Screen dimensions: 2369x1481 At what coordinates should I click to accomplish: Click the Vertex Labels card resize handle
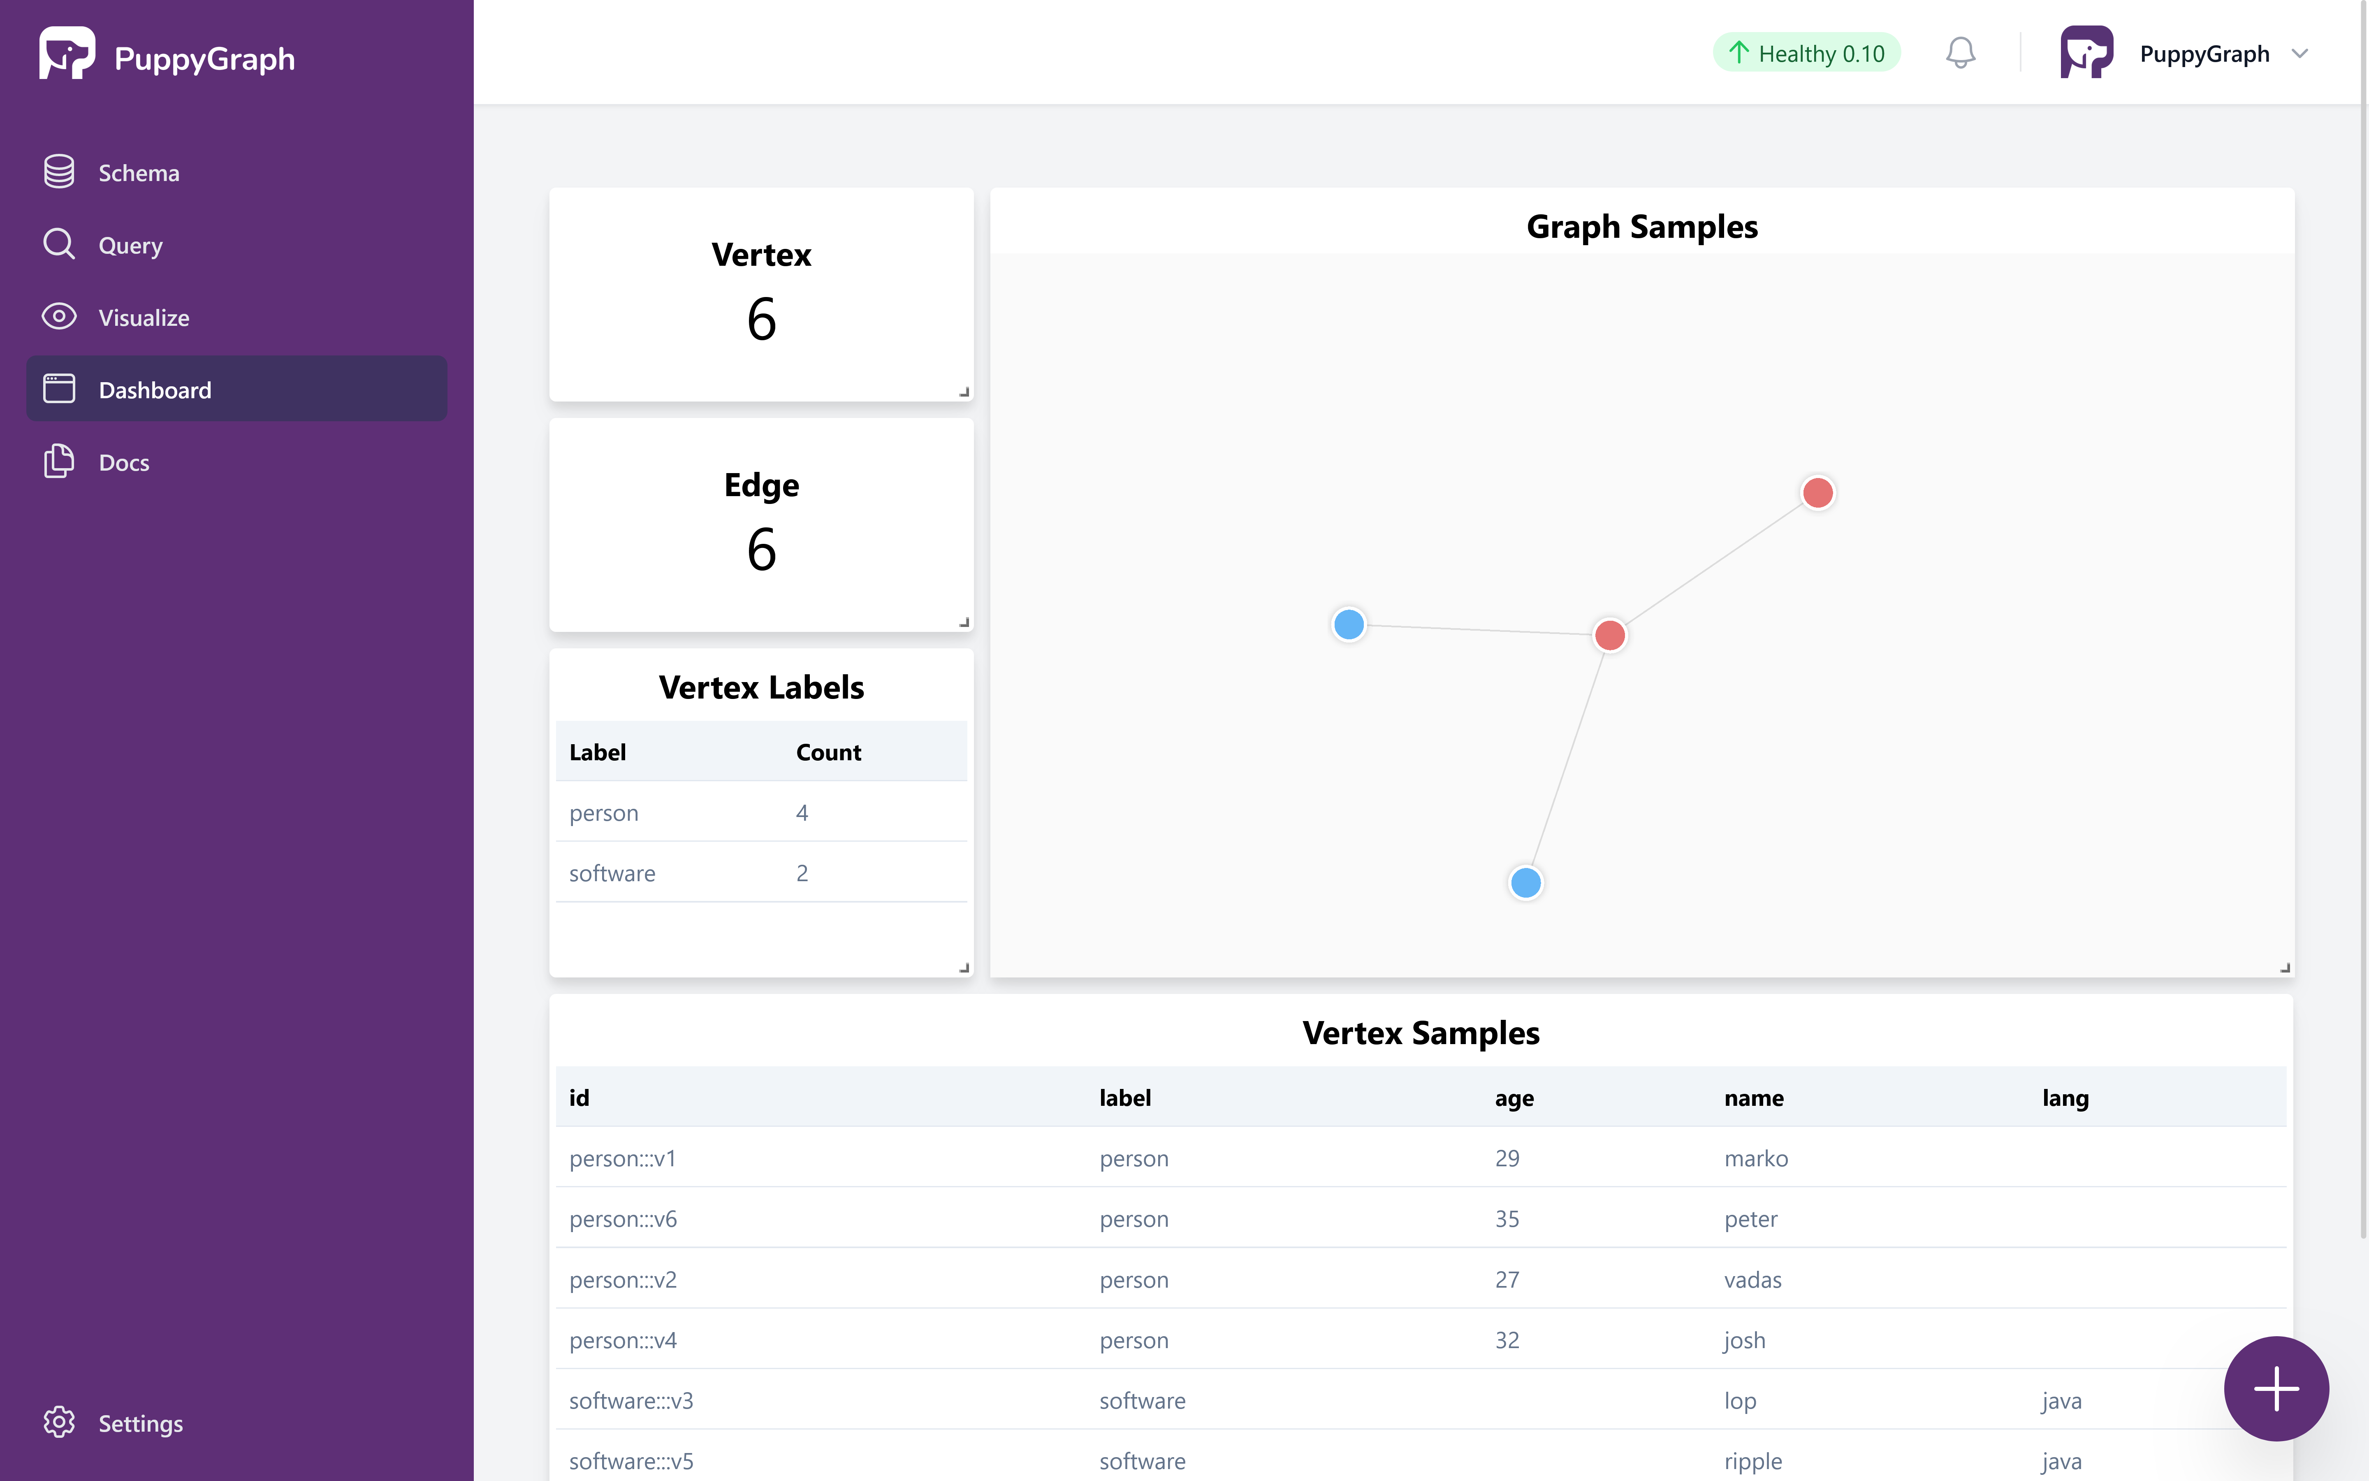[x=963, y=968]
